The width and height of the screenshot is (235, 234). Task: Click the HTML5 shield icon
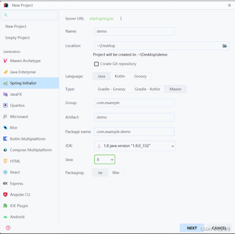[5, 161]
